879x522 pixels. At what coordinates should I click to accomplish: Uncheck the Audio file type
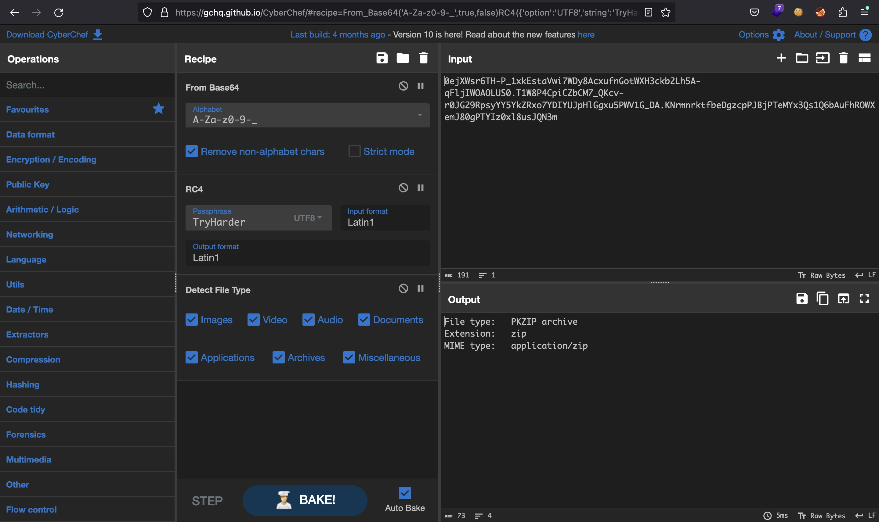[308, 320]
